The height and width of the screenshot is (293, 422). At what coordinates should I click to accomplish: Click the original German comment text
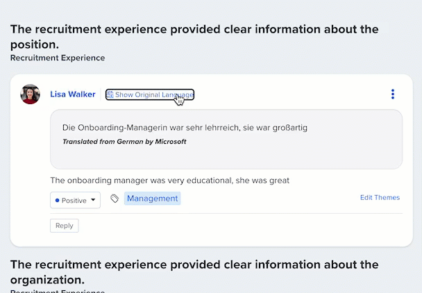pos(185,128)
